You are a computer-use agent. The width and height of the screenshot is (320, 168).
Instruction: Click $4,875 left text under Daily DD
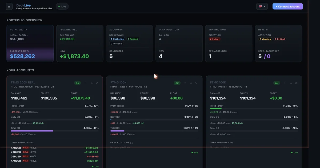[139, 123]
